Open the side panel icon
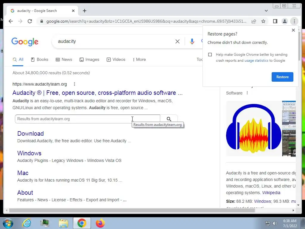 [275, 21]
